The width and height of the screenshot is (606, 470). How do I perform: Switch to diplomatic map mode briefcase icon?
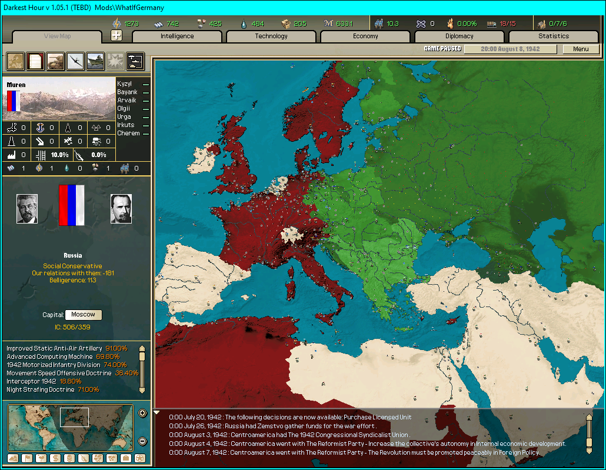click(x=126, y=458)
